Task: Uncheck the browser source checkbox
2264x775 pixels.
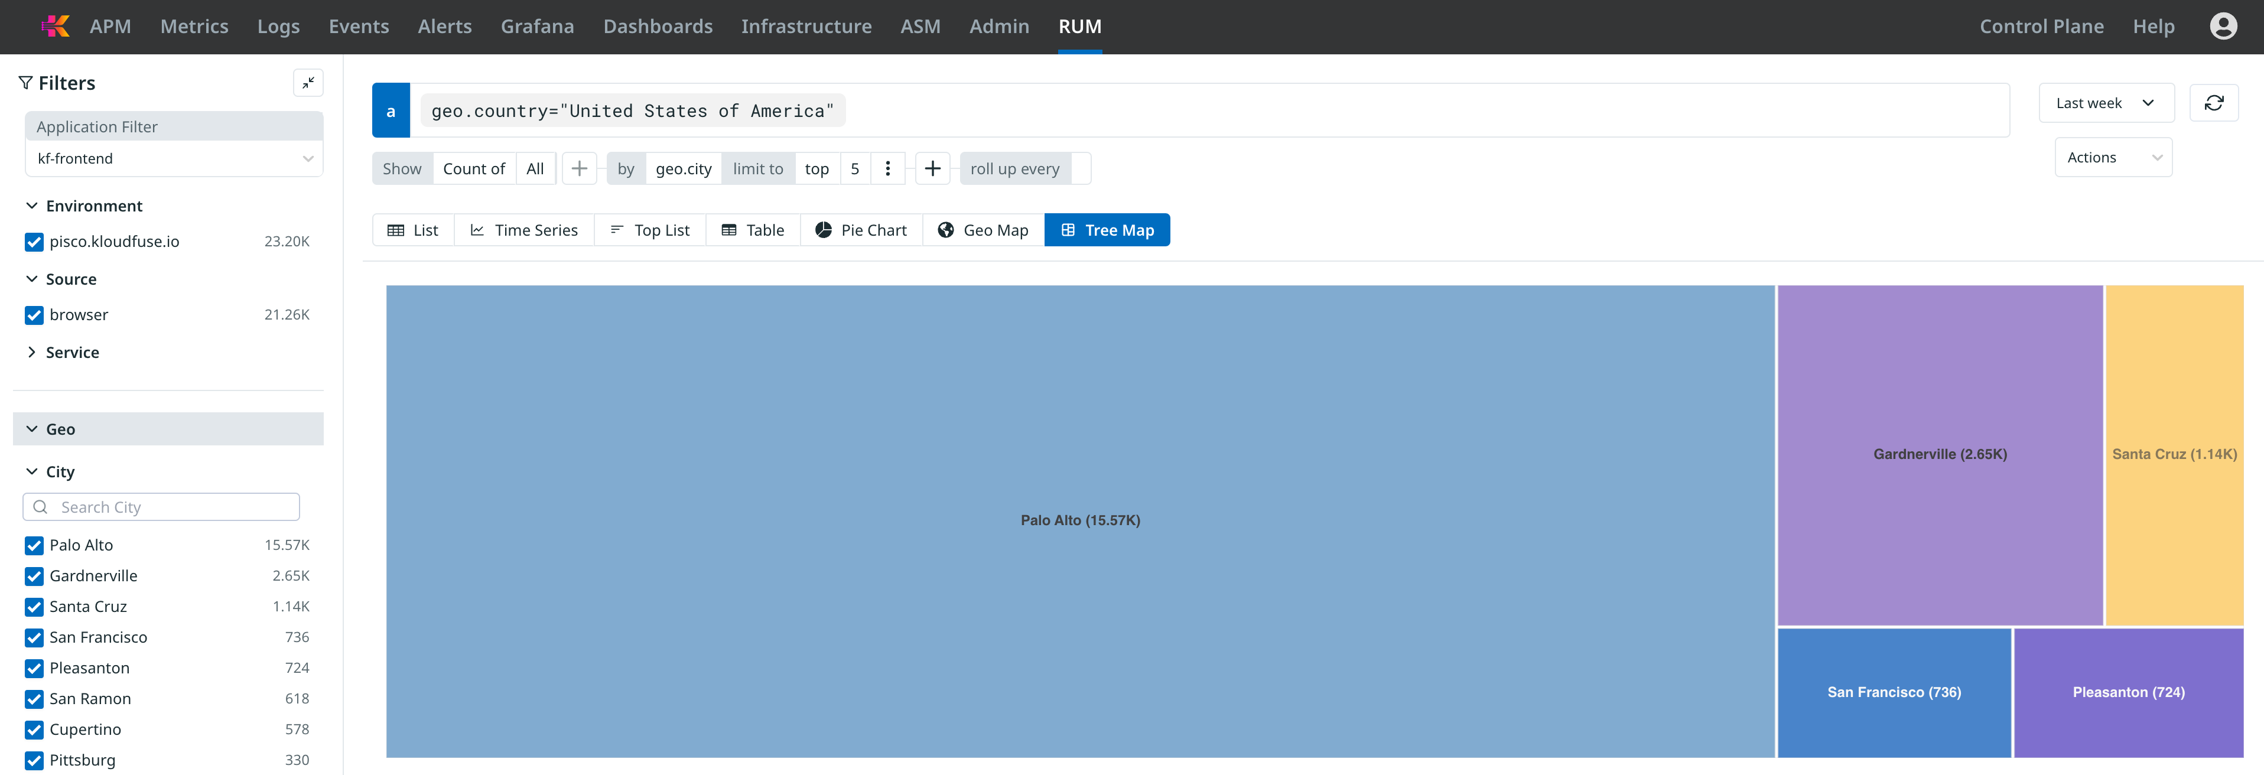Action: click(x=34, y=315)
